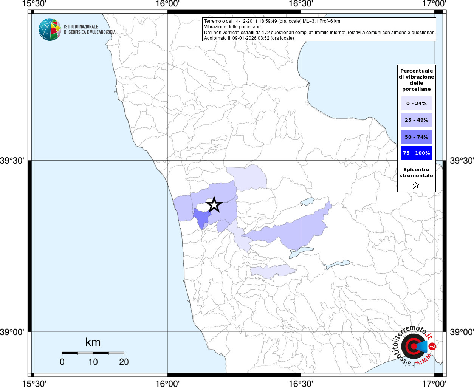The image size is (474, 387).
Task: Select the 0 - 24% legend swatch
Action: pyautogui.click(x=417, y=103)
